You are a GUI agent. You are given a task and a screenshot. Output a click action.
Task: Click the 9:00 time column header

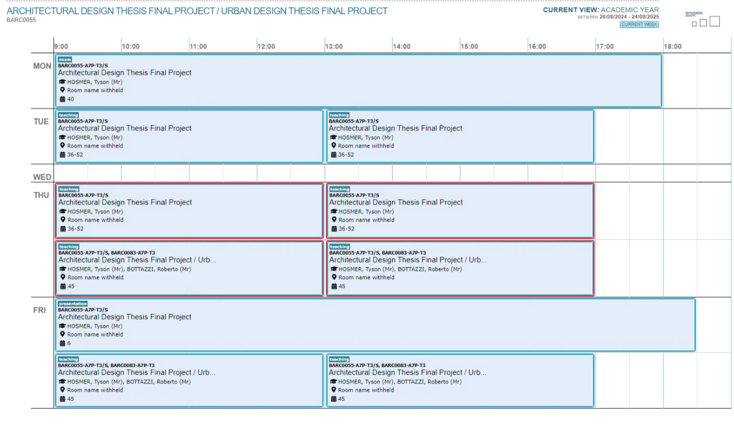point(61,46)
